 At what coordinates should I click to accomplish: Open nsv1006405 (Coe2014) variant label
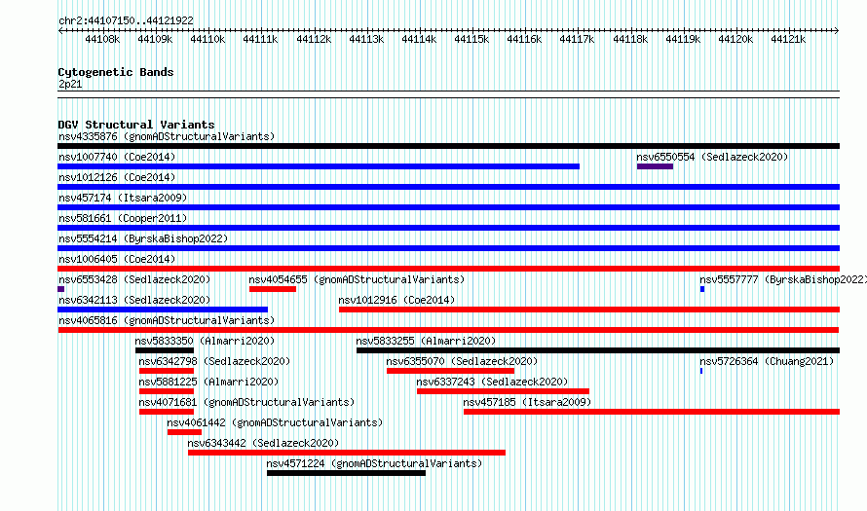117,259
